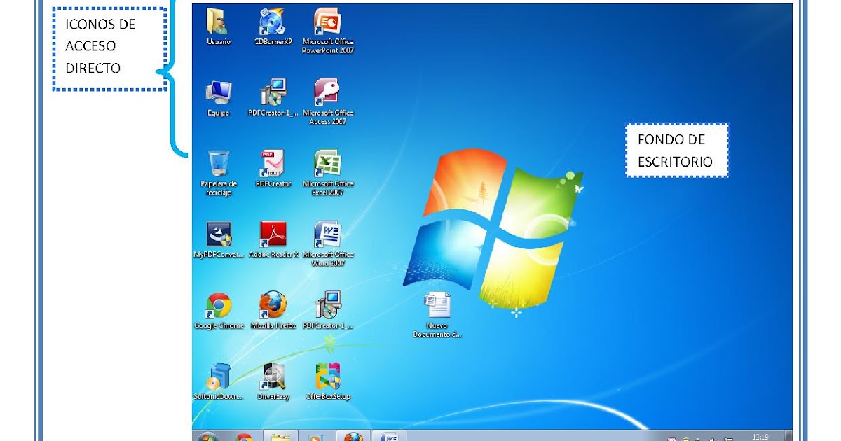Open Microsoft Office Word 2007
This screenshot has height=441, width=841.
click(327, 234)
